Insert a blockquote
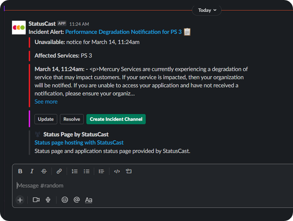293x221 pixels. click(x=102, y=171)
